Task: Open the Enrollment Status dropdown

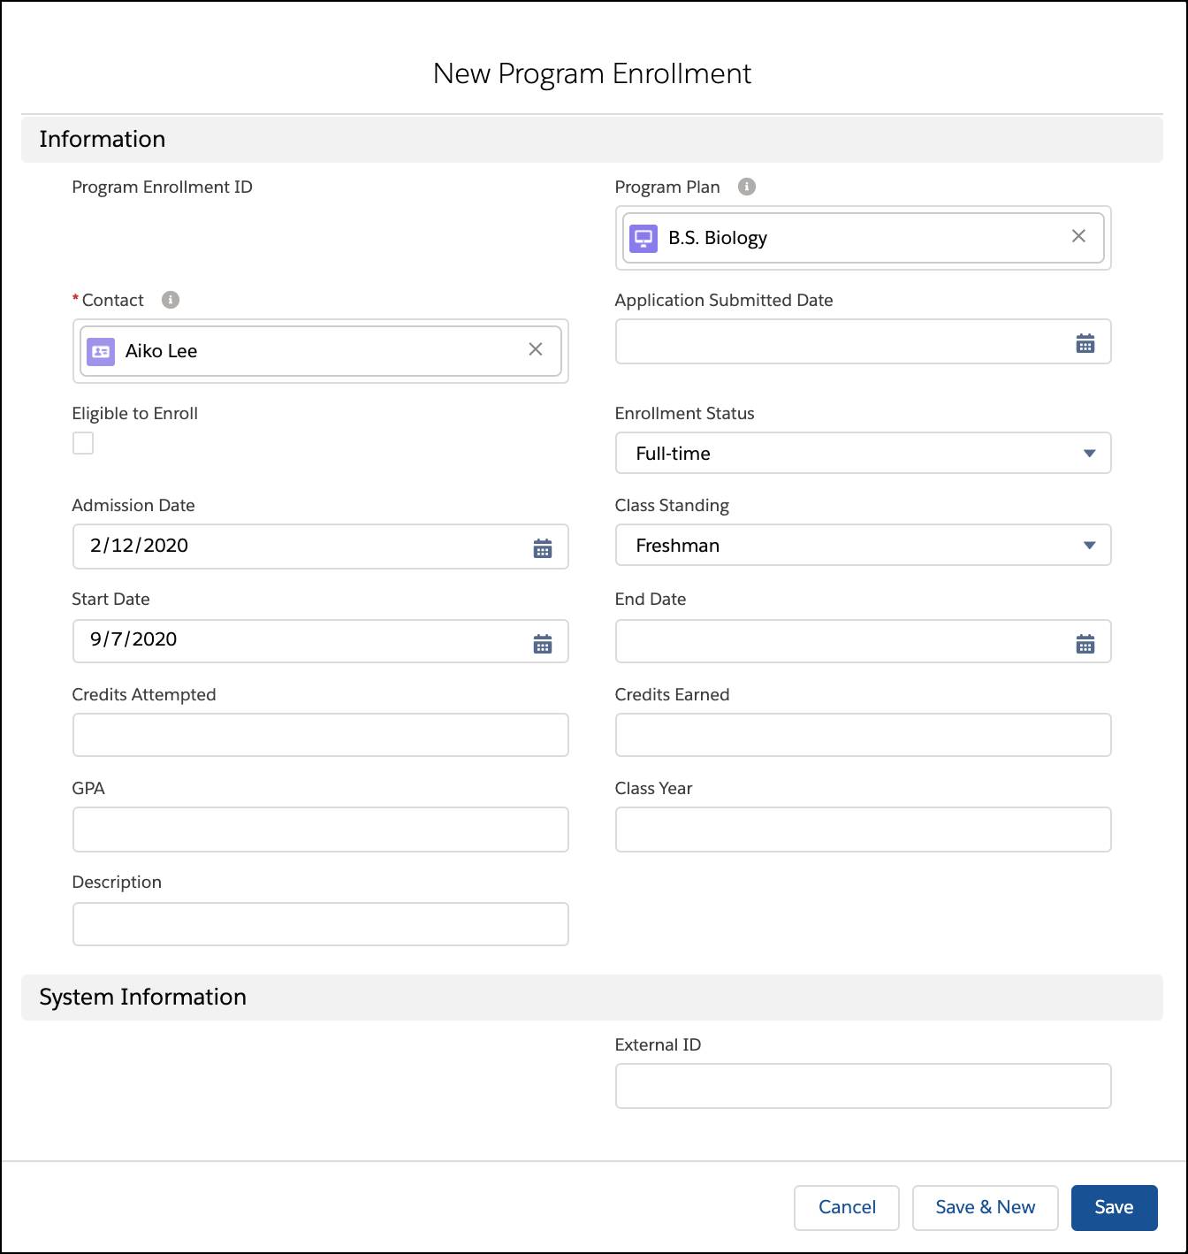Action: click(863, 453)
